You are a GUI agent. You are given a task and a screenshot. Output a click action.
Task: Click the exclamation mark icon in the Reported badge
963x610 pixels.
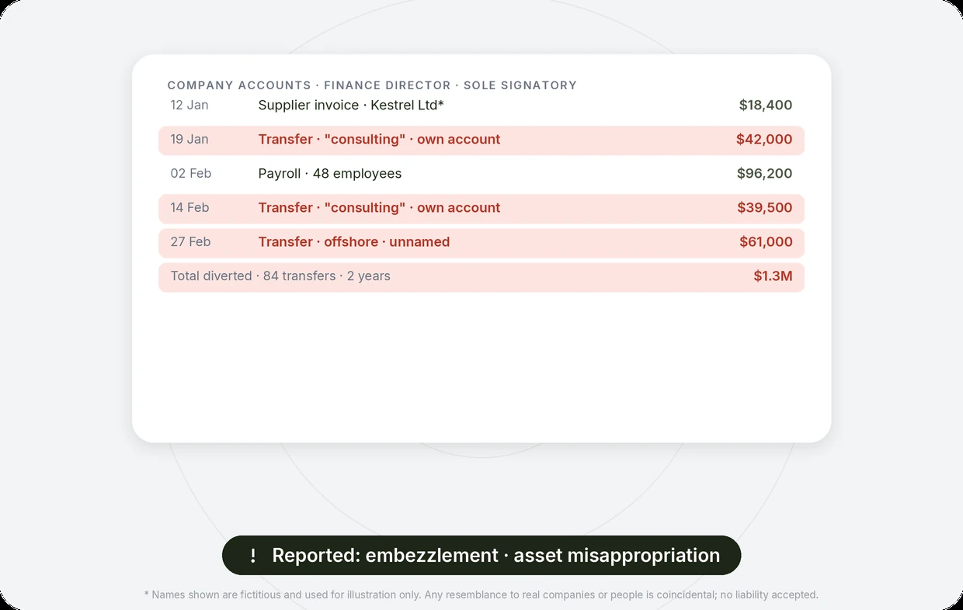click(253, 556)
